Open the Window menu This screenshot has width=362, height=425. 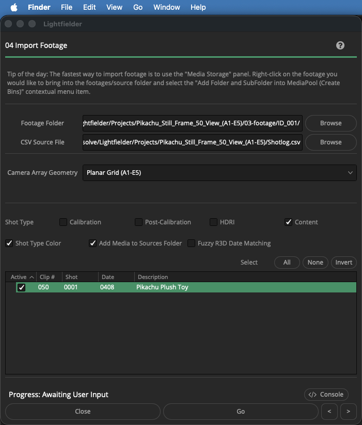pyautogui.click(x=167, y=7)
